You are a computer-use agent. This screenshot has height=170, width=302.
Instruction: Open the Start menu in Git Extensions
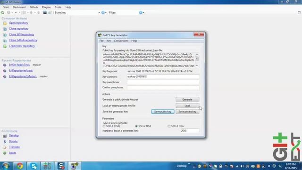click(6, 7)
